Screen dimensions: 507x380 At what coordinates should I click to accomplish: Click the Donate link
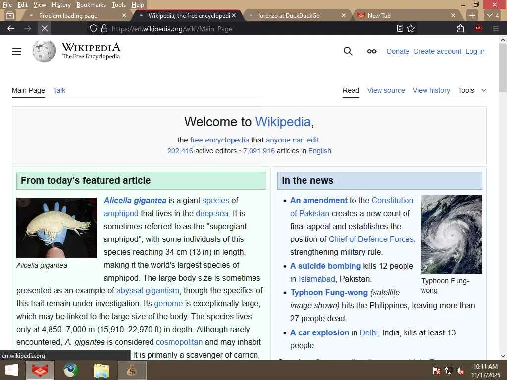coord(398,51)
